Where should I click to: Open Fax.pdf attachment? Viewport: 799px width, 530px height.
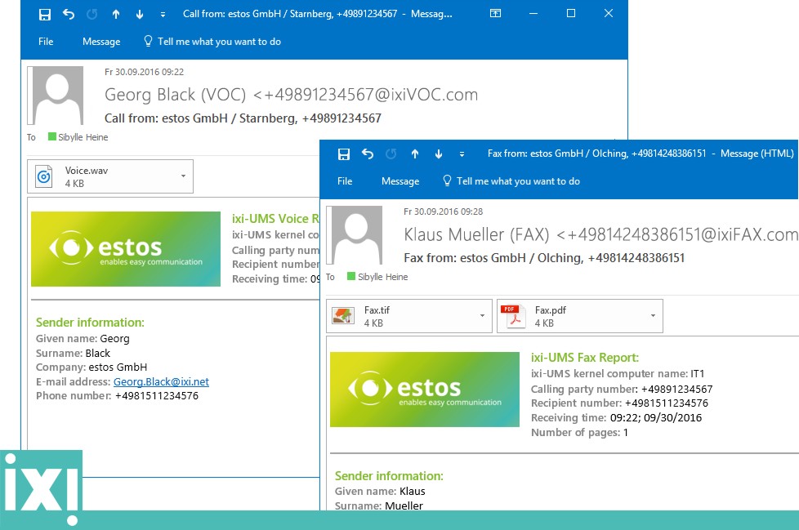[x=580, y=316]
